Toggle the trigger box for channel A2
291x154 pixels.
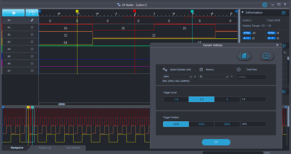(32, 35)
